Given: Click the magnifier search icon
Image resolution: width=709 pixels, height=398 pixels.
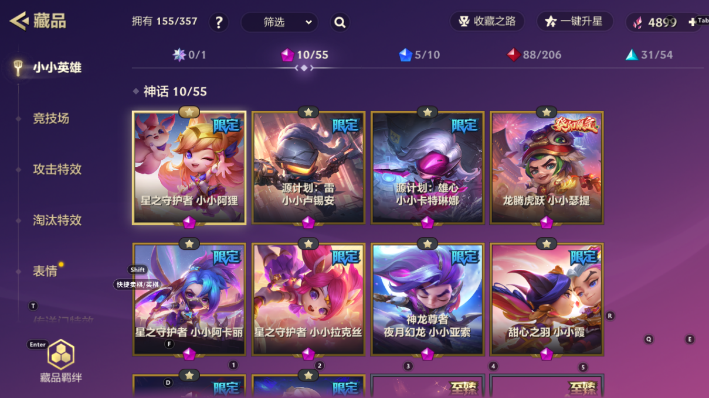Looking at the screenshot, I should click(340, 22).
